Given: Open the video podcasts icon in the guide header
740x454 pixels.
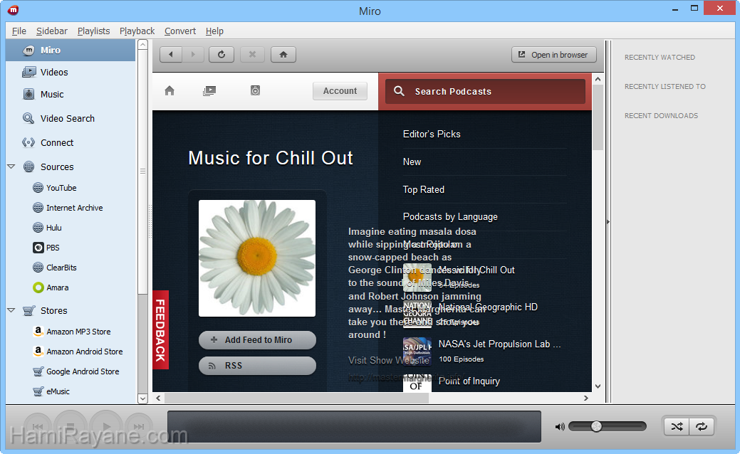Looking at the screenshot, I should pos(209,90).
